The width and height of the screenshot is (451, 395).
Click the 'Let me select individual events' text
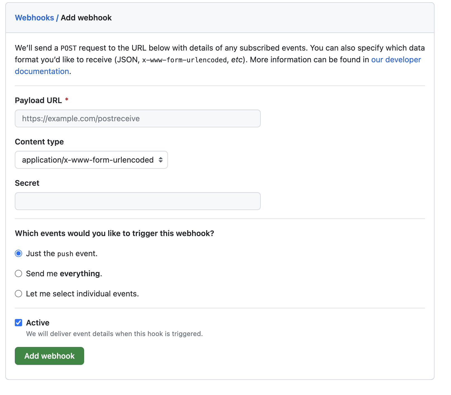pos(82,294)
